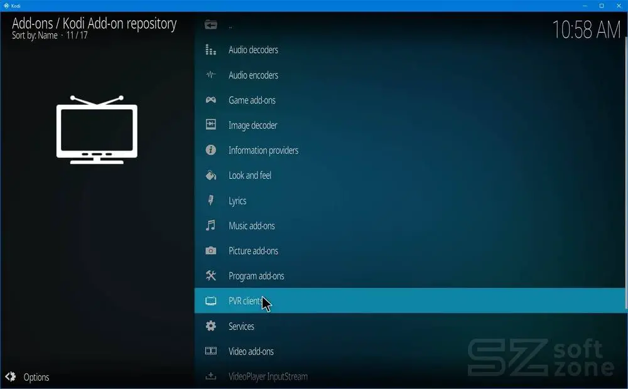Click the 10:58 AM clock
628x389 pixels.
pyautogui.click(x=587, y=29)
